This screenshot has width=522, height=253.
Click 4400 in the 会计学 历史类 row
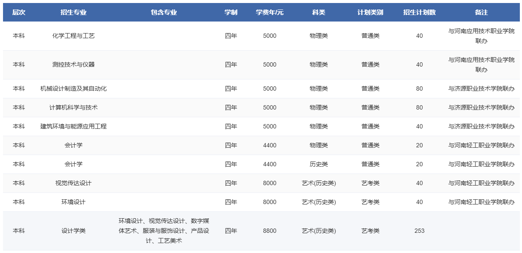tap(270, 164)
